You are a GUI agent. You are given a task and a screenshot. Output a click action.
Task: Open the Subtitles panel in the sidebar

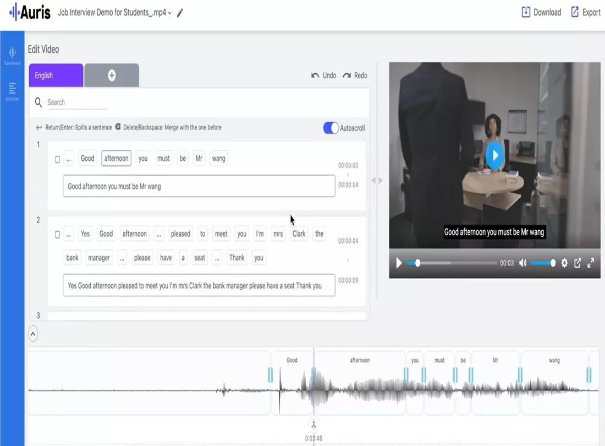click(x=12, y=90)
